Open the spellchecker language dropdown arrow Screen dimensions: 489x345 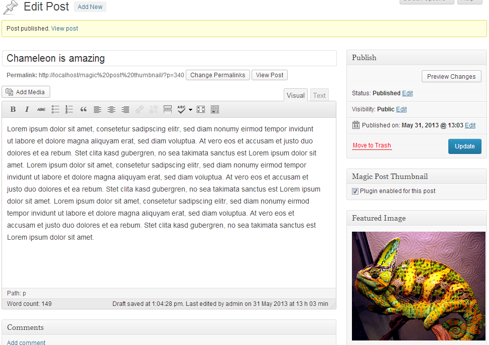tap(190, 110)
